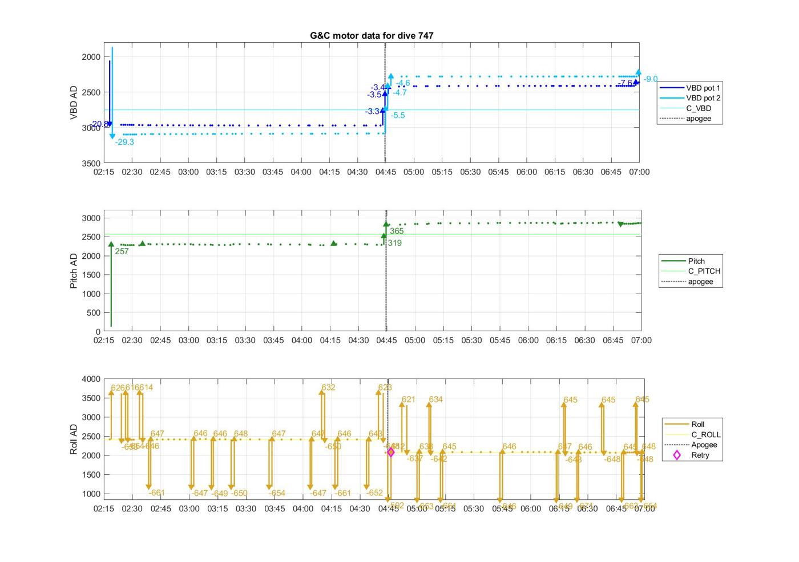This screenshot has height=562, width=799.
Task: Click 'apogee' in the VBD plot legend
Action: pyautogui.click(x=685, y=119)
